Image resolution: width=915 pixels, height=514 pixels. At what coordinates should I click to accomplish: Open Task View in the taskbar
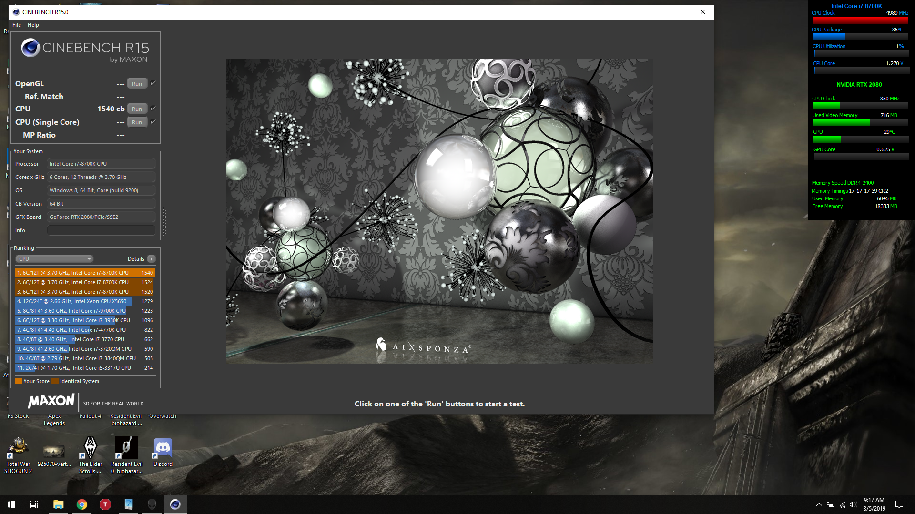34,504
